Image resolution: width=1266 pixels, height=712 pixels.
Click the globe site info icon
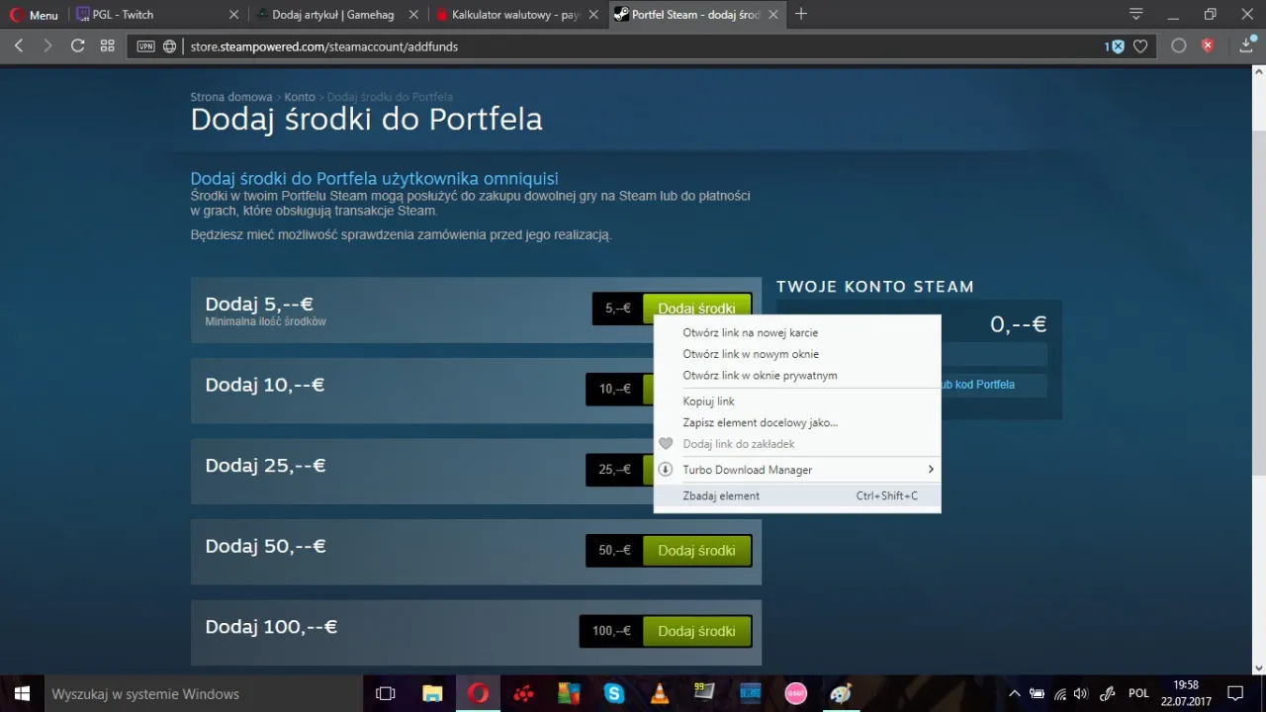coord(169,46)
